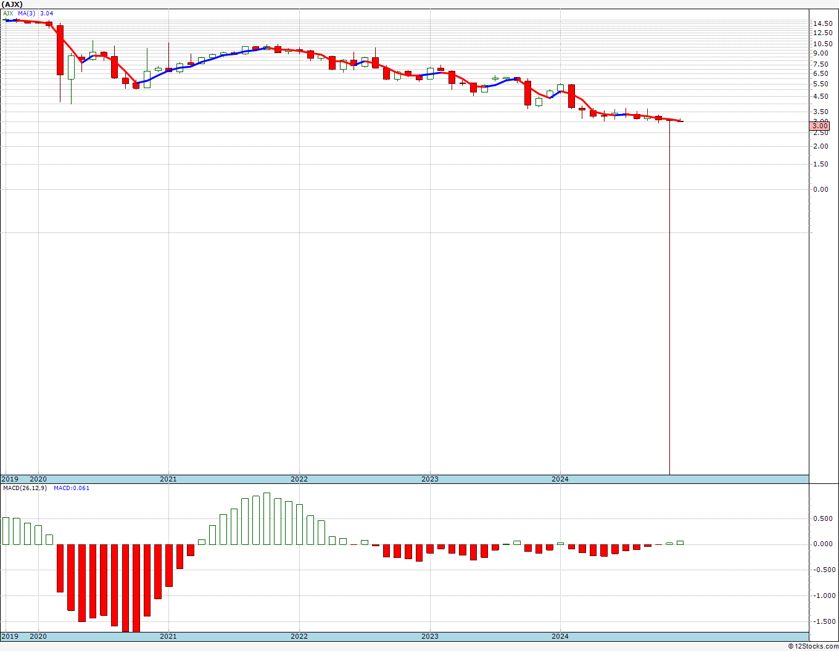Click 2019 on the MACD panel time axis
The width and height of the screenshot is (839, 651).
coord(10,636)
